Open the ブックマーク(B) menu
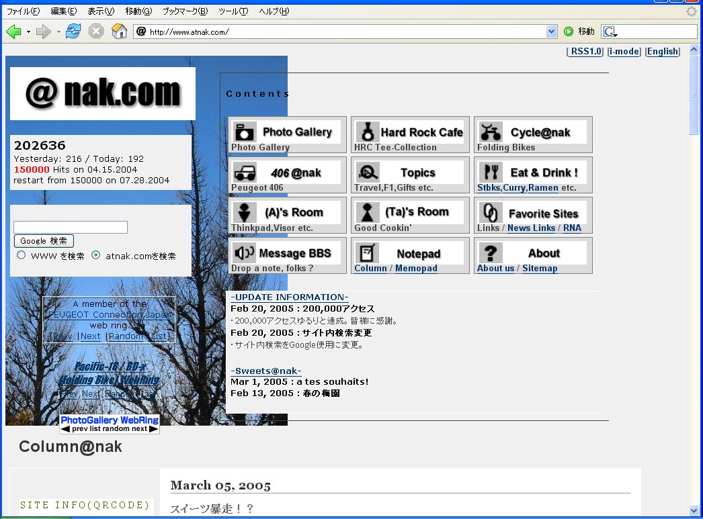The image size is (703, 519). click(x=185, y=11)
